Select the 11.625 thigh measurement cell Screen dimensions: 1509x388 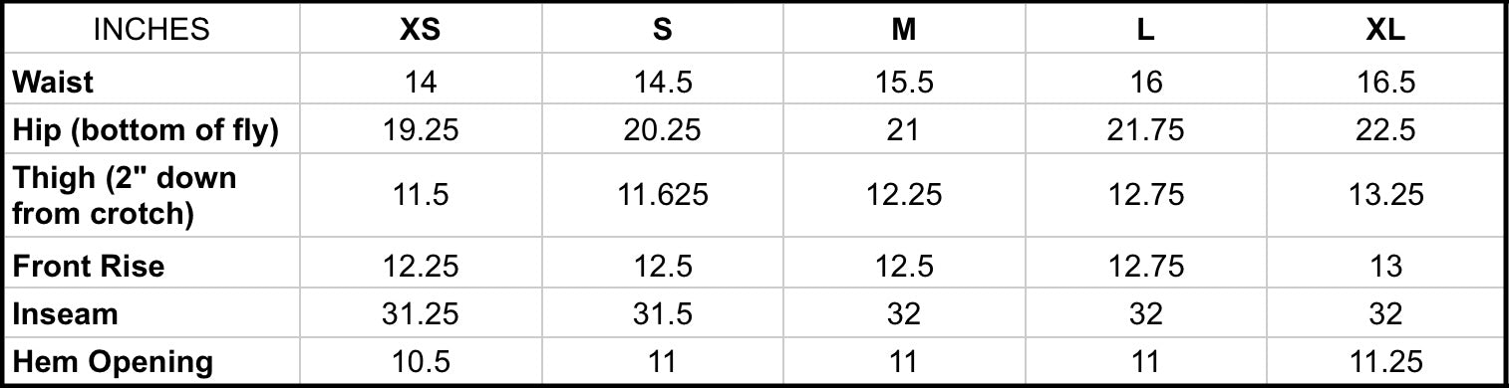pos(663,196)
